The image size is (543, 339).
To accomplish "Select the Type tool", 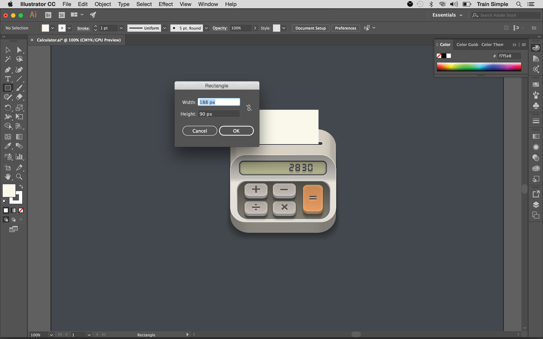I will tap(8, 79).
